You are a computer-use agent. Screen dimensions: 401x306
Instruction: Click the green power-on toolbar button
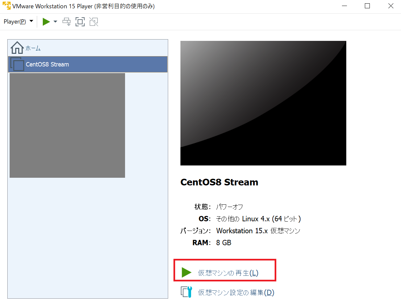[46, 22]
